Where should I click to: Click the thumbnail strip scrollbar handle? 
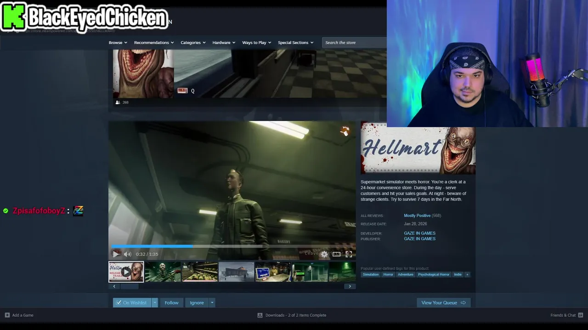(x=129, y=286)
